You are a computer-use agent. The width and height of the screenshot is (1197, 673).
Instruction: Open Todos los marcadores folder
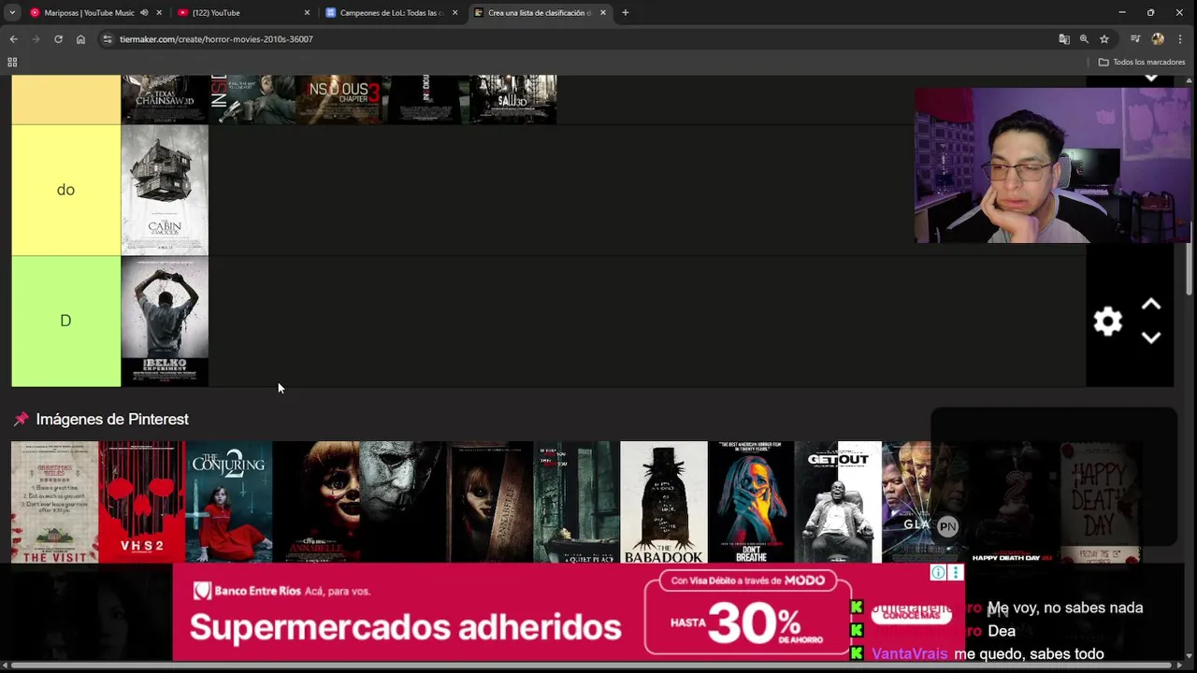pyautogui.click(x=1142, y=63)
